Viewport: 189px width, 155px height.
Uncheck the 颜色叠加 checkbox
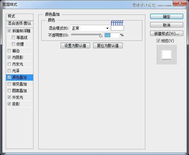[x=9, y=77]
